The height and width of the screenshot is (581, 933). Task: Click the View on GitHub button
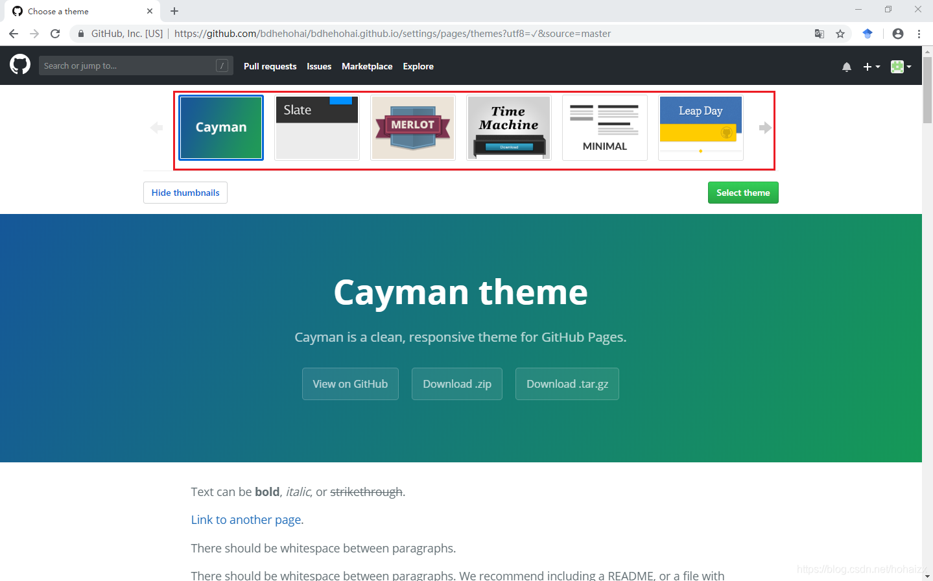350,384
